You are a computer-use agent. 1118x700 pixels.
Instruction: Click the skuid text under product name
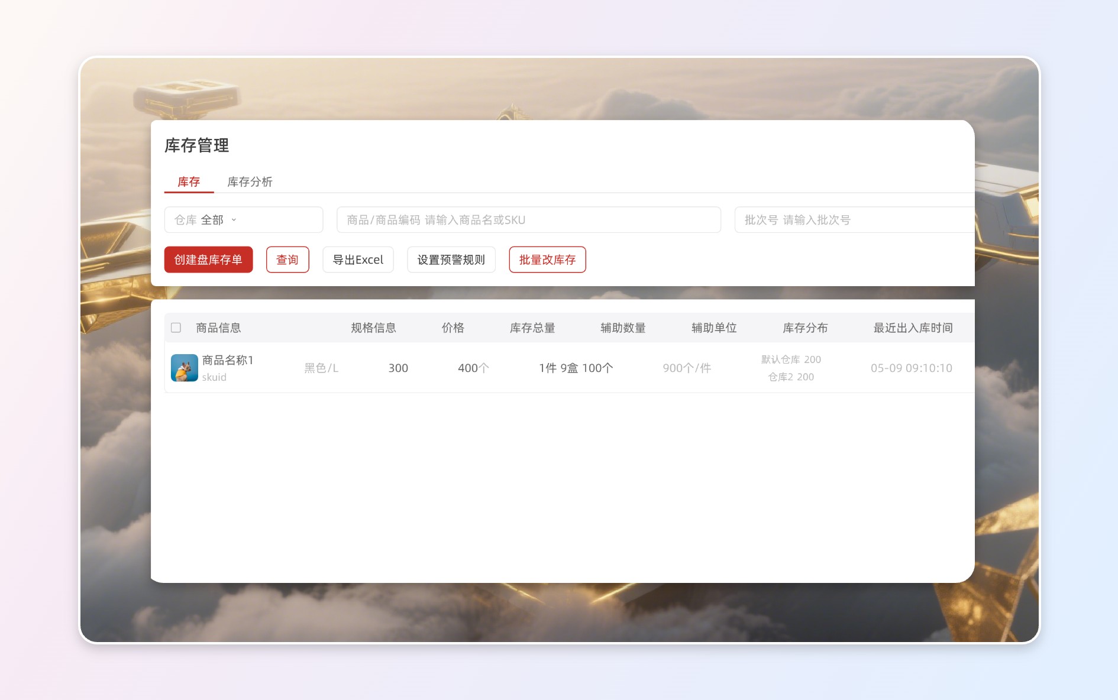(x=214, y=377)
